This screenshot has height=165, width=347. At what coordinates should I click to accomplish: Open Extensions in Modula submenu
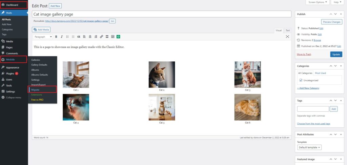(37, 95)
